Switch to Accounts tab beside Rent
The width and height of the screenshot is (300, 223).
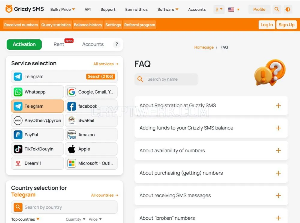point(93,44)
